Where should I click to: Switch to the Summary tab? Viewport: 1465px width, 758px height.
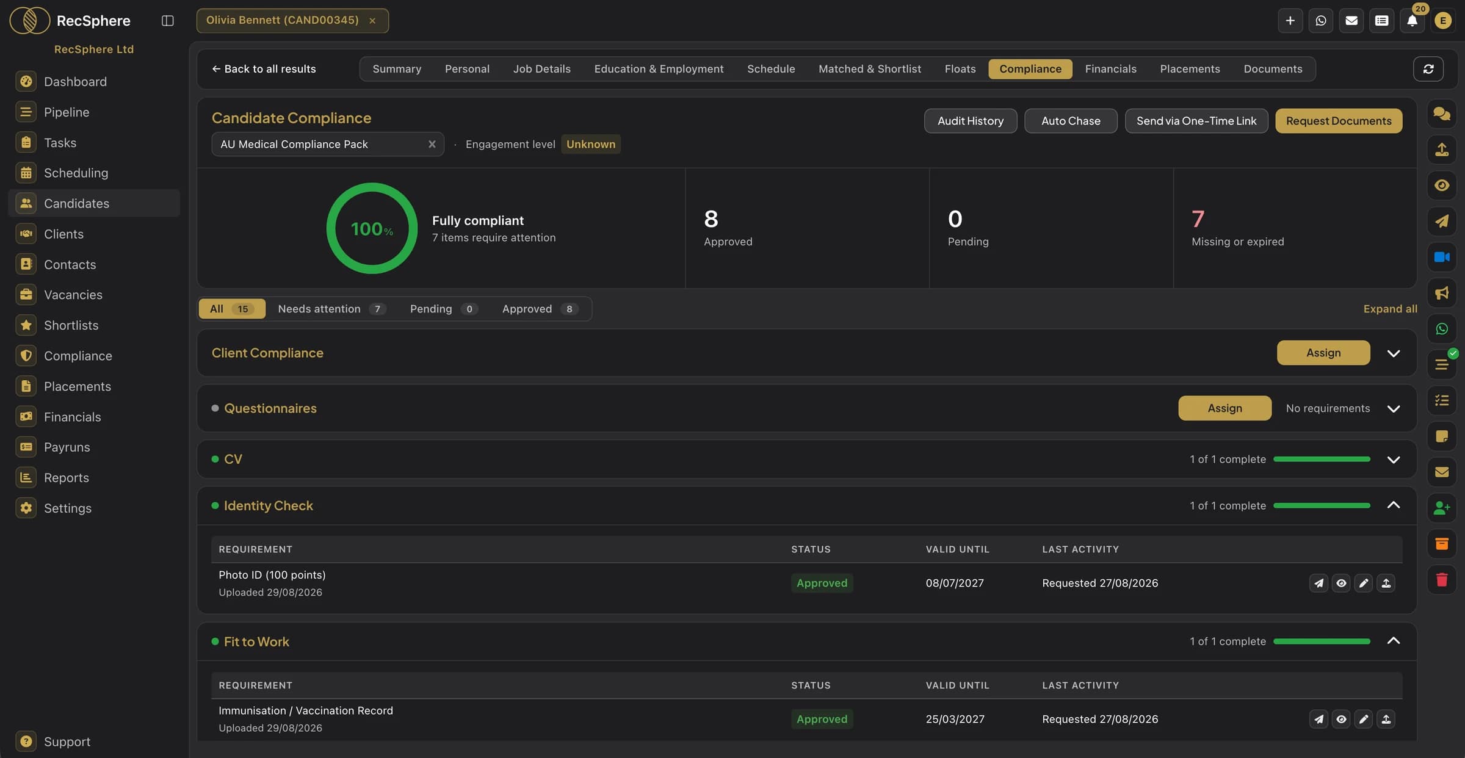(x=397, y=69)
